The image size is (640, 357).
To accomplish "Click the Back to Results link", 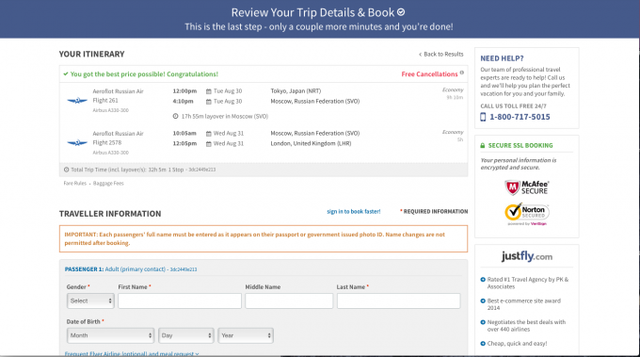I will tap(441, 54).
